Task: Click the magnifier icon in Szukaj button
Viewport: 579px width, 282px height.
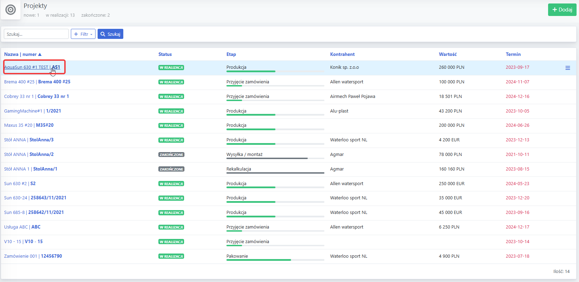Action: tap(103, 34)
